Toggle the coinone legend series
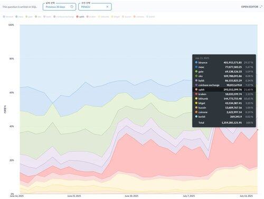Image resolution: width=264 pixels, height=199 pixels. (139, 17)
